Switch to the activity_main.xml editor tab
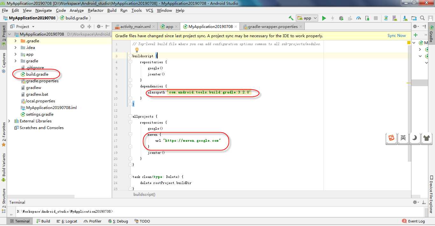 (135, 27)
